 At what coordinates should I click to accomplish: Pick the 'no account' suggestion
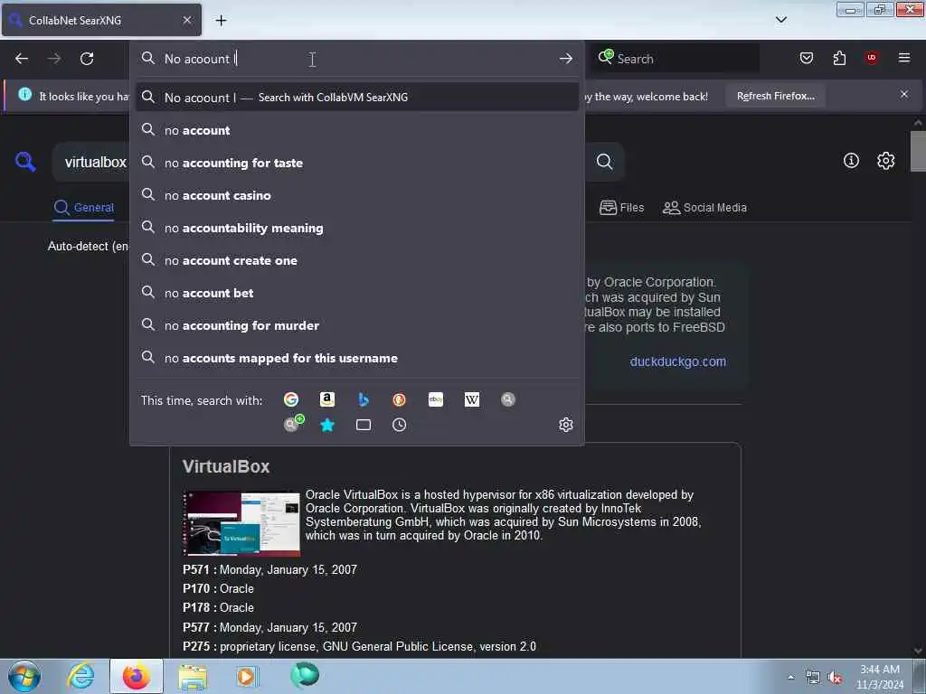(x=356, y=130)
